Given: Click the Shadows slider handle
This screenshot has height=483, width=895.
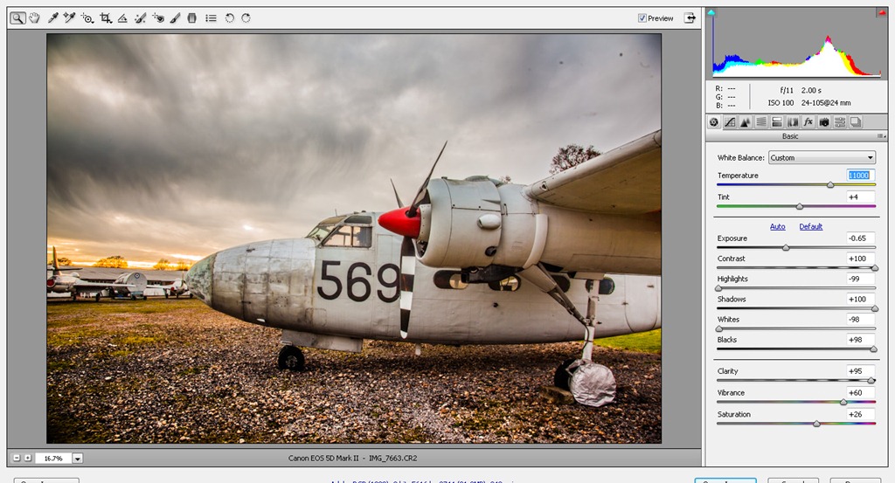Looking at the screenshot, I should point(874,308).
